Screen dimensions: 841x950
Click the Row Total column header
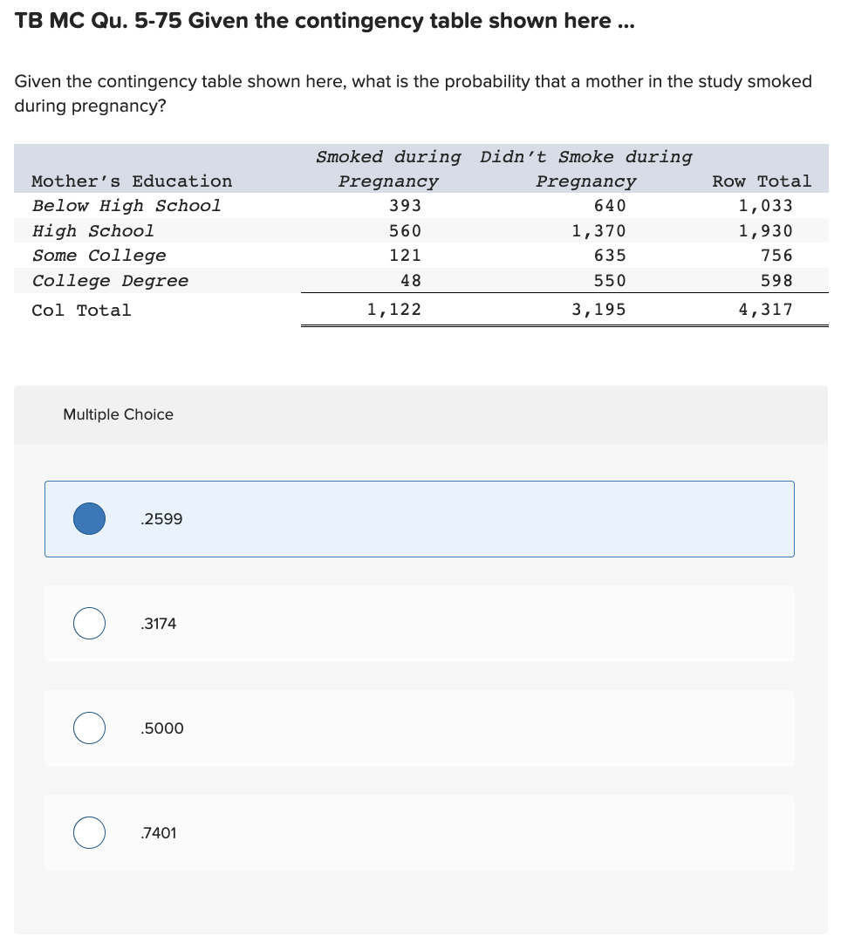pyautogui.click(x=761, y=181)
